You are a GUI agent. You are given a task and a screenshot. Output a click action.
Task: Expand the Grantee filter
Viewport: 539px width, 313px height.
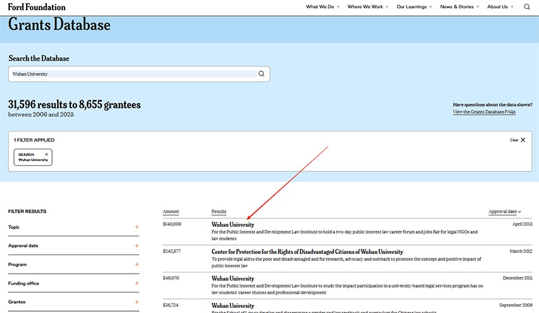pyautogui.click(x=74, y=302)
